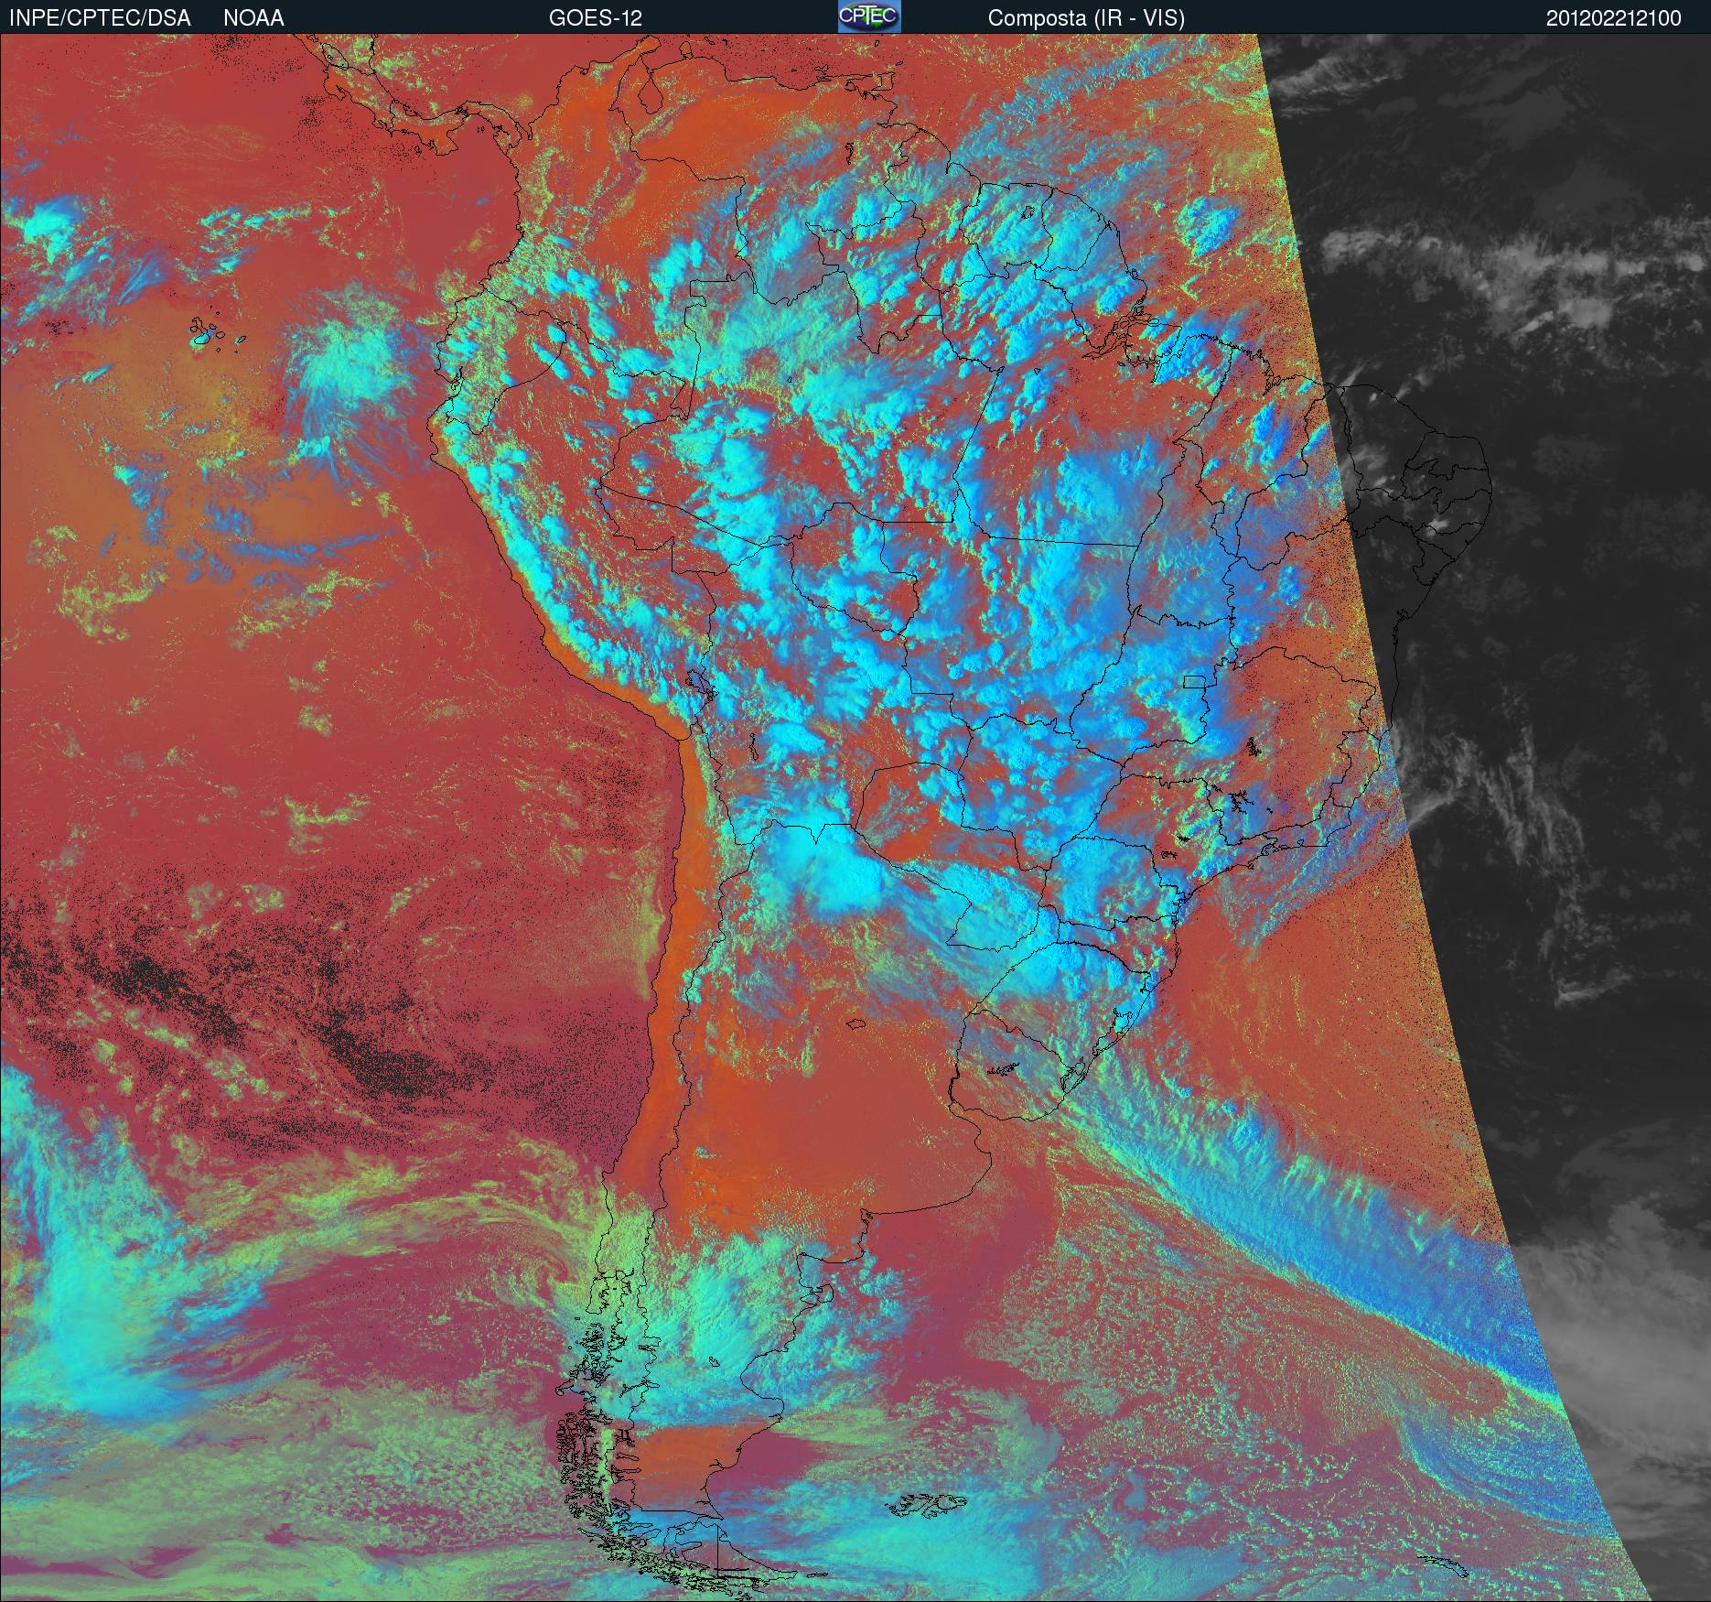1711x1602 pixels.
Task: Click the INPE/CPTEC/DSA header text
Action: [100, 18]
